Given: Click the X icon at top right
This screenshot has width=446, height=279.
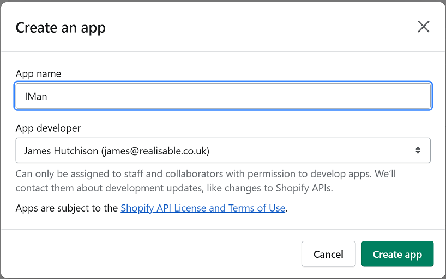Looking at the screenshot, I should tap(423, 27).
